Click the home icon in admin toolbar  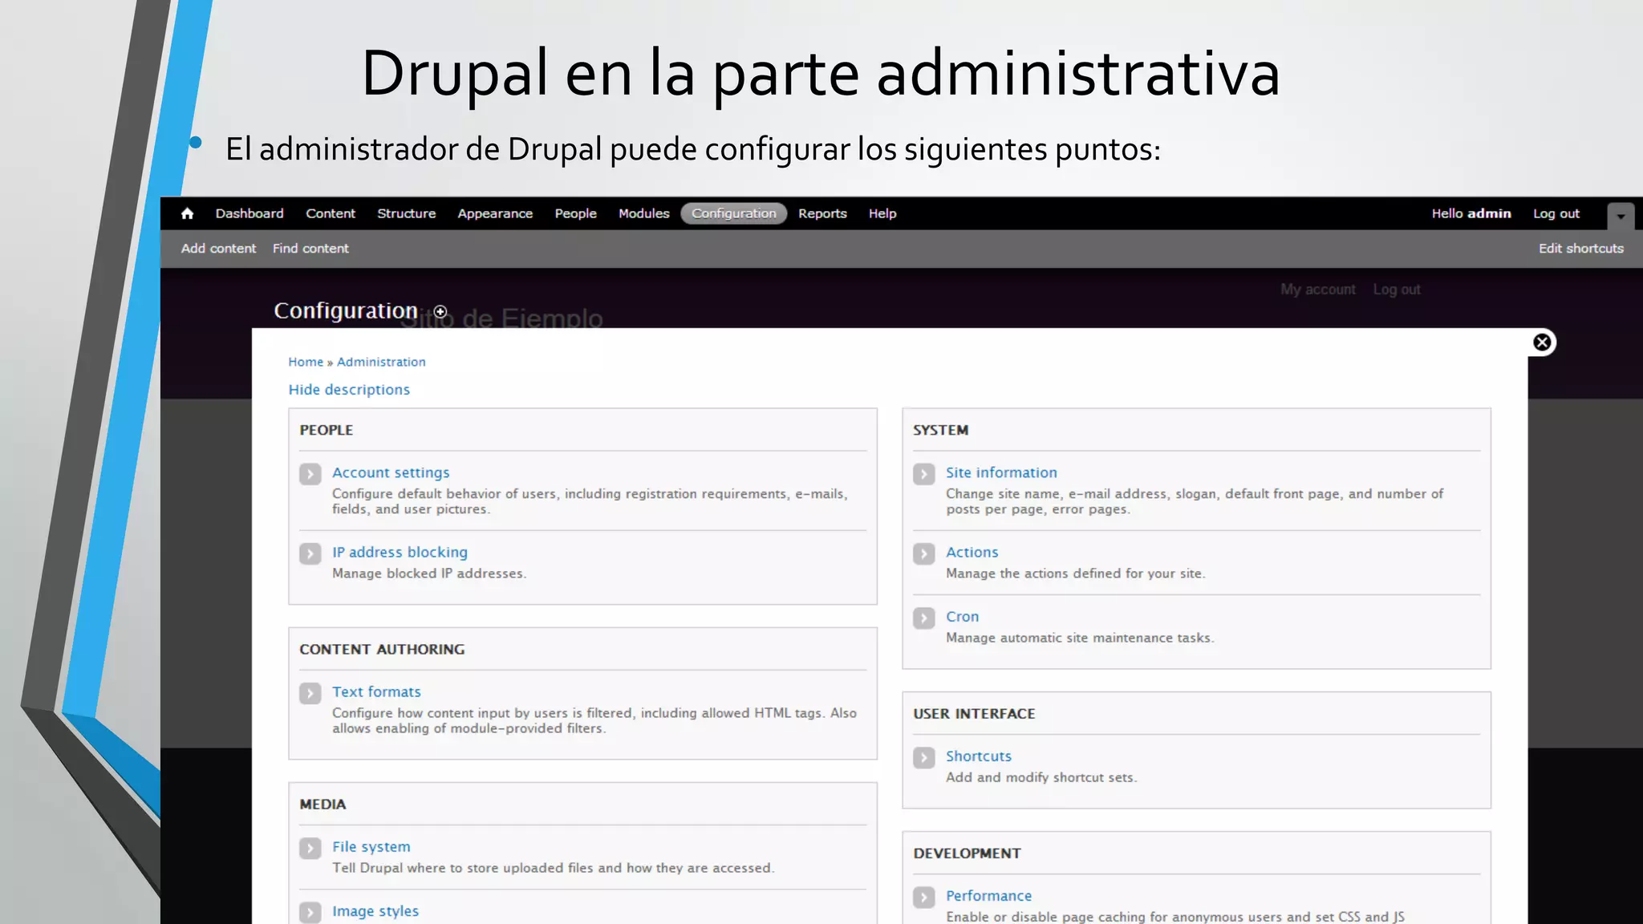(188, 213)
